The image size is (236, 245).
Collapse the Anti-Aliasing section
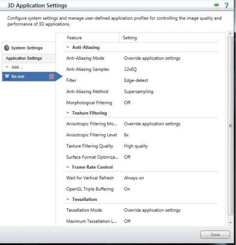(x=68, y=47)
